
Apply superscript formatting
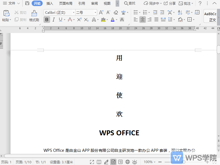[x=79, y=20]
